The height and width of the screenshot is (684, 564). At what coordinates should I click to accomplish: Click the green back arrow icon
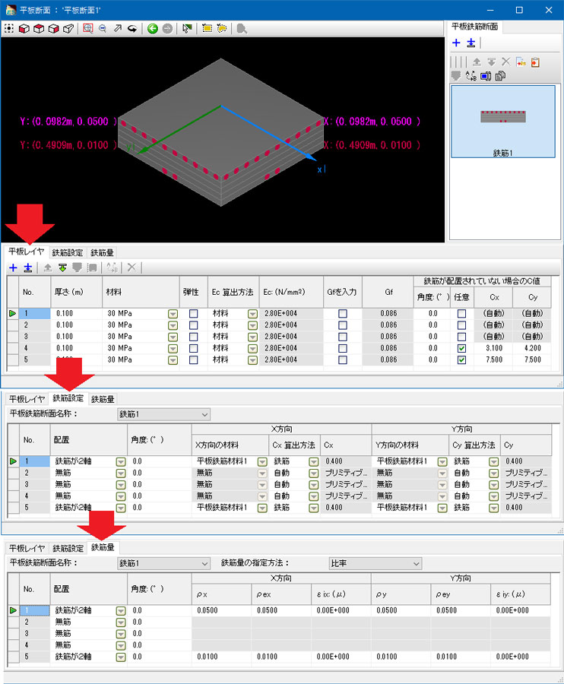[152, 29]
